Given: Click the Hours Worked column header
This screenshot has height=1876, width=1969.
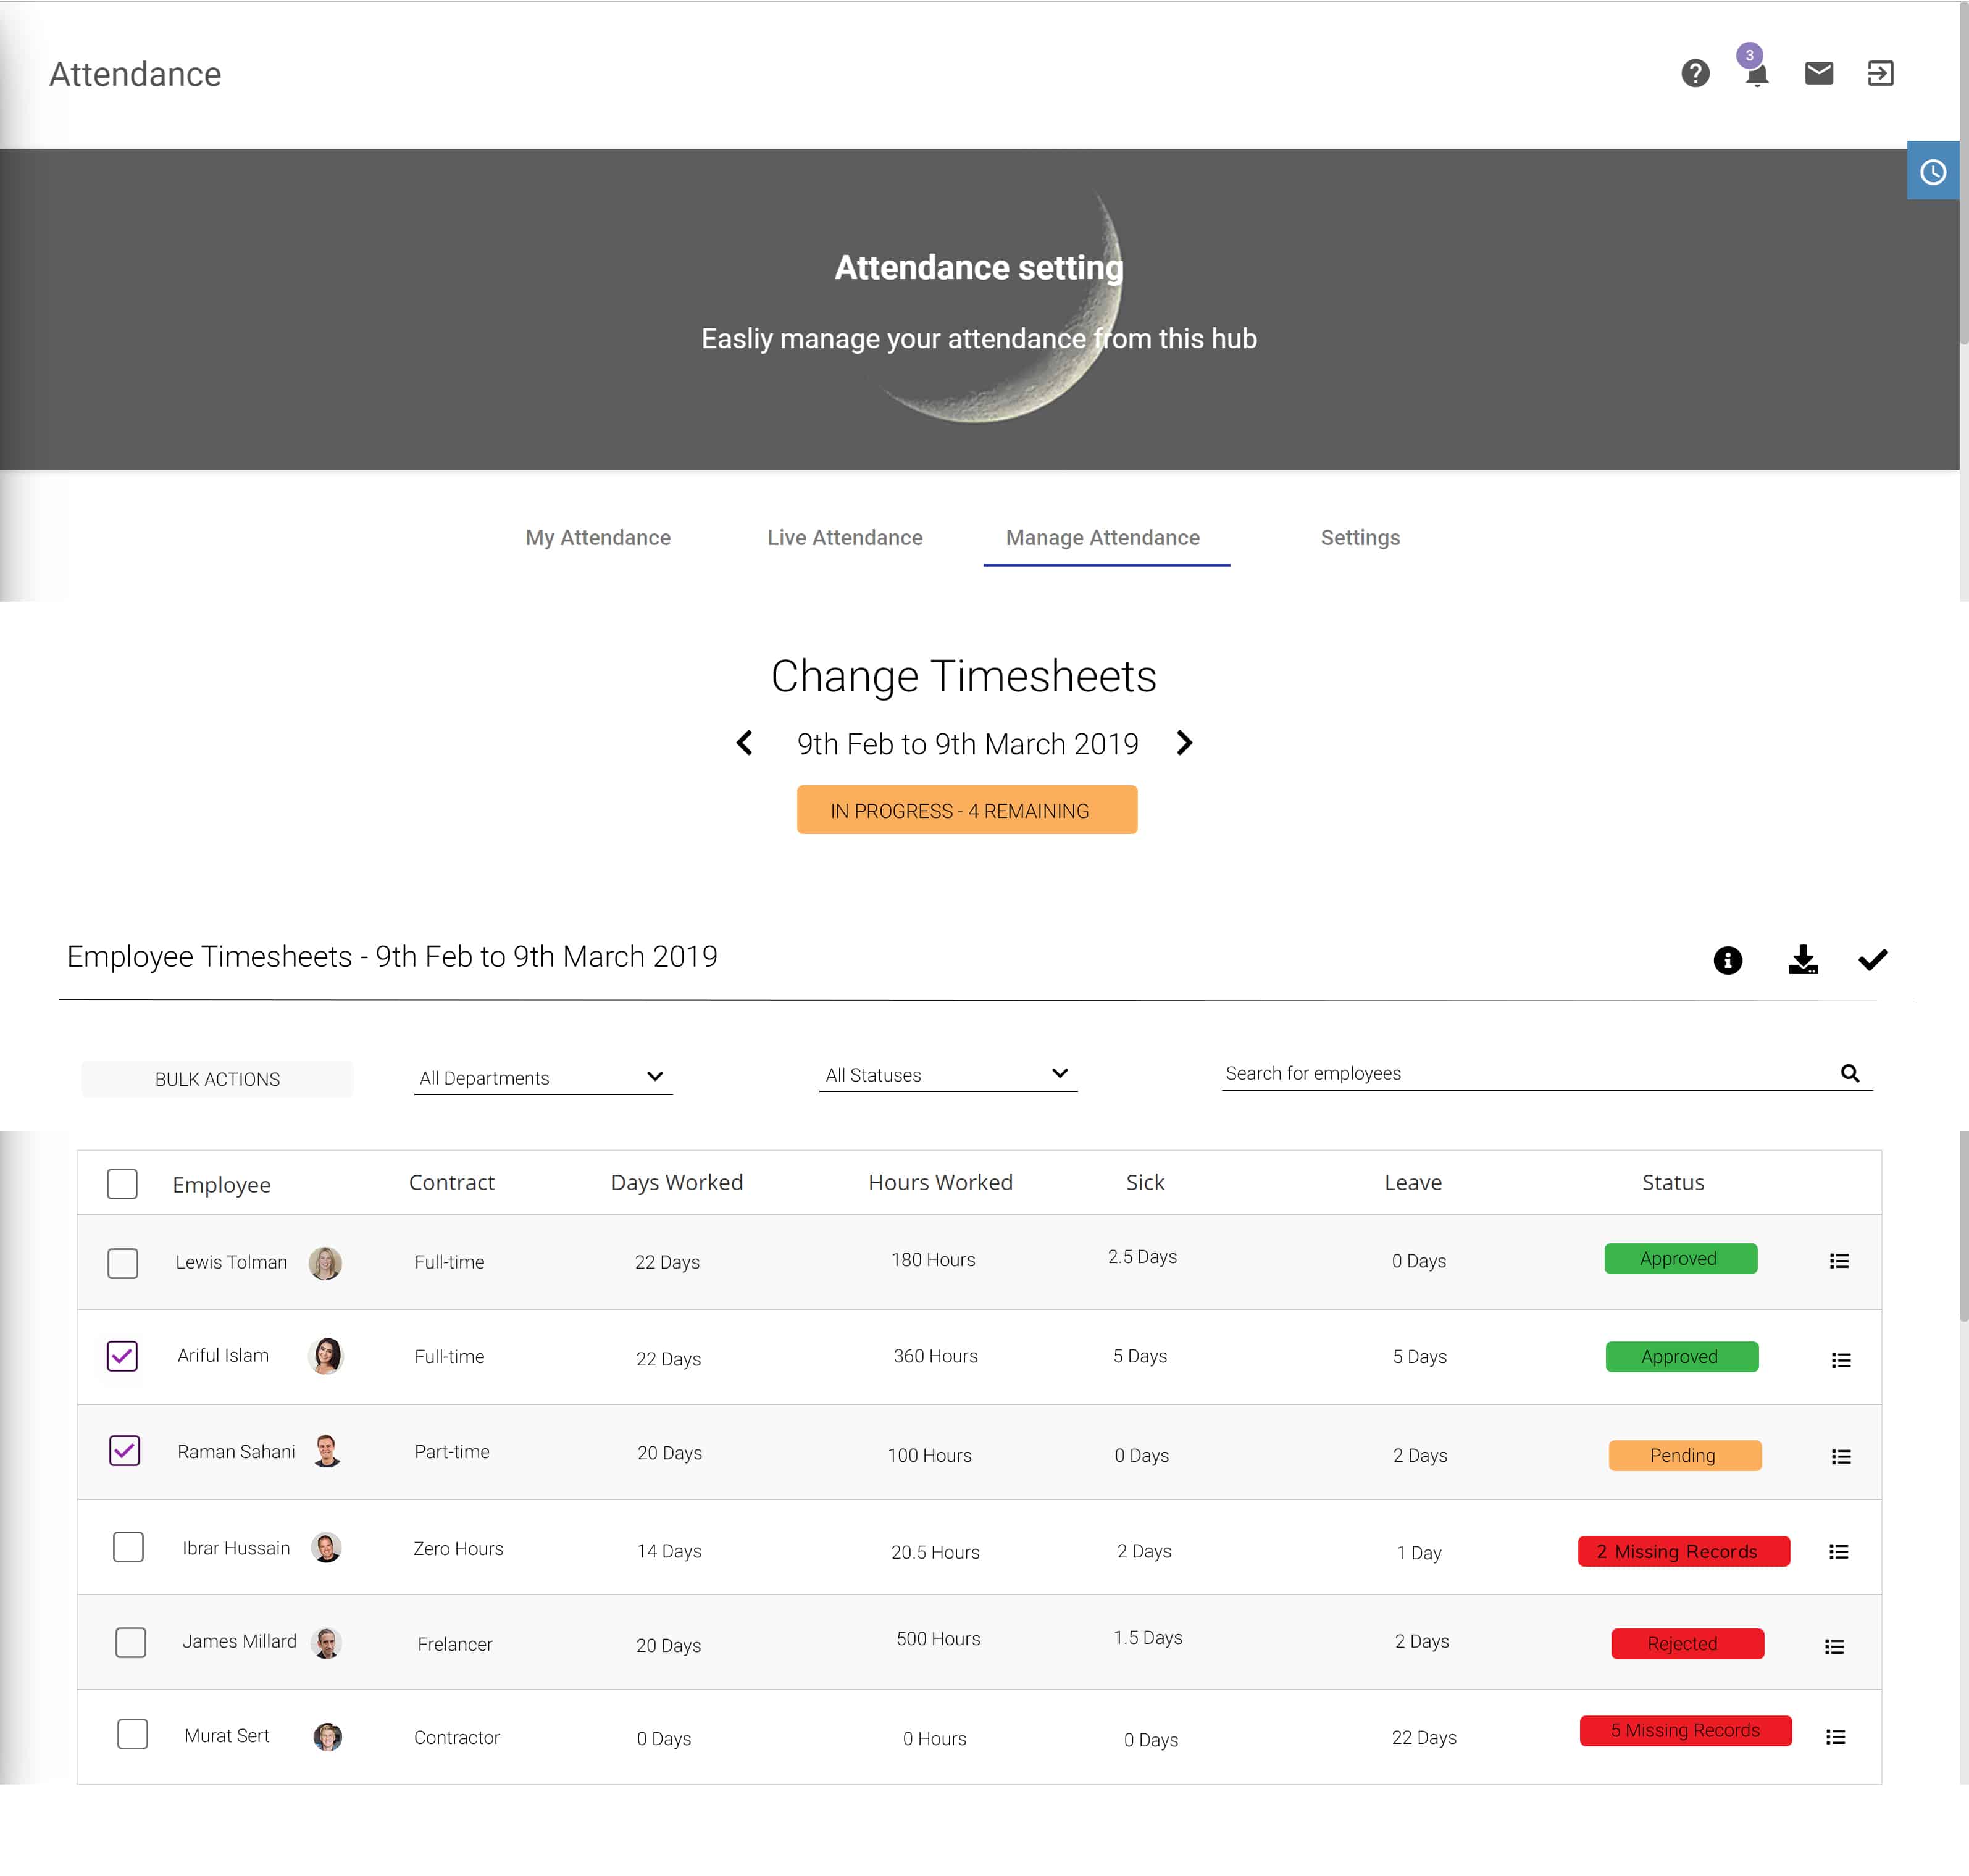Looking at the screenshot, I should click(x=940, y=1183).
